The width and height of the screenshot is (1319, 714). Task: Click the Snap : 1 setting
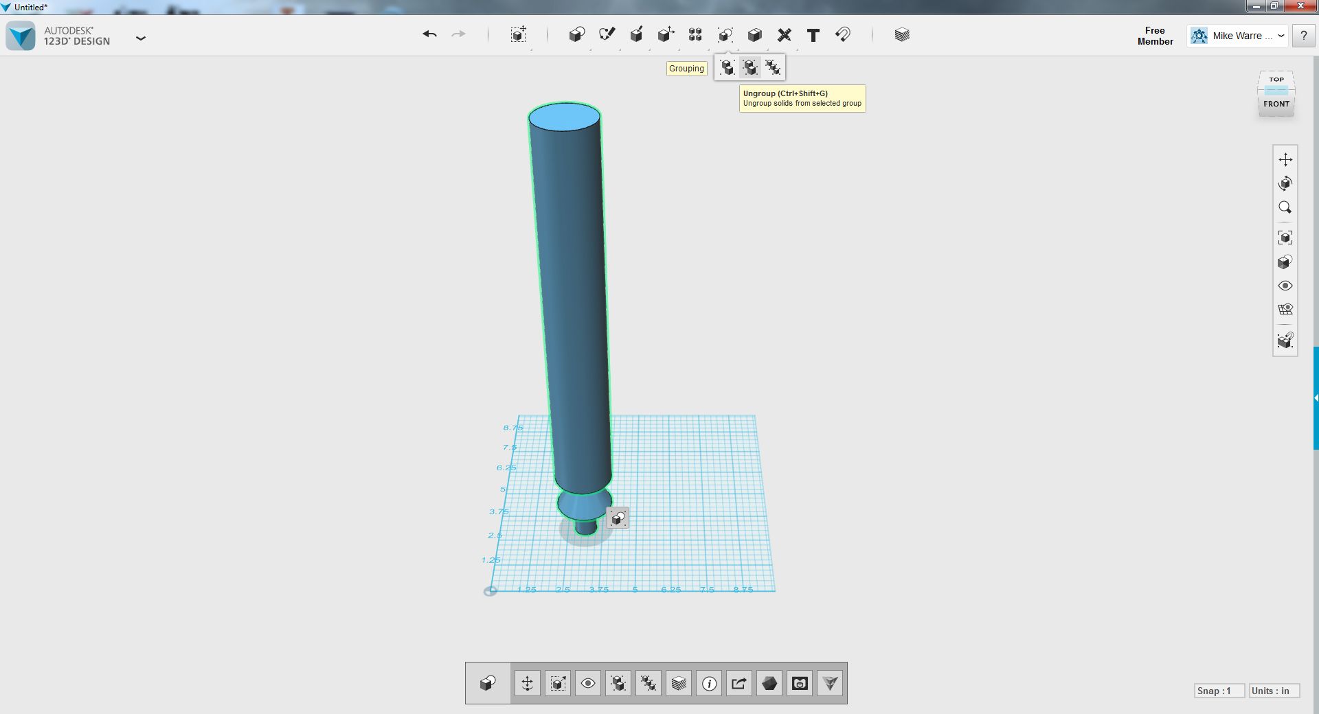(1215, 691)
